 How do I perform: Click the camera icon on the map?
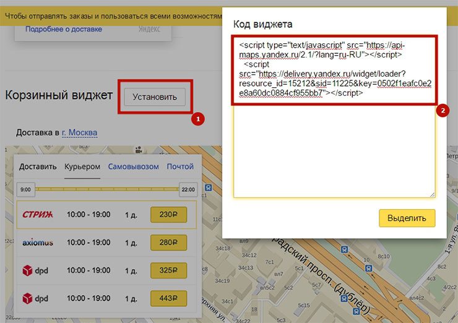pos(139,150)
